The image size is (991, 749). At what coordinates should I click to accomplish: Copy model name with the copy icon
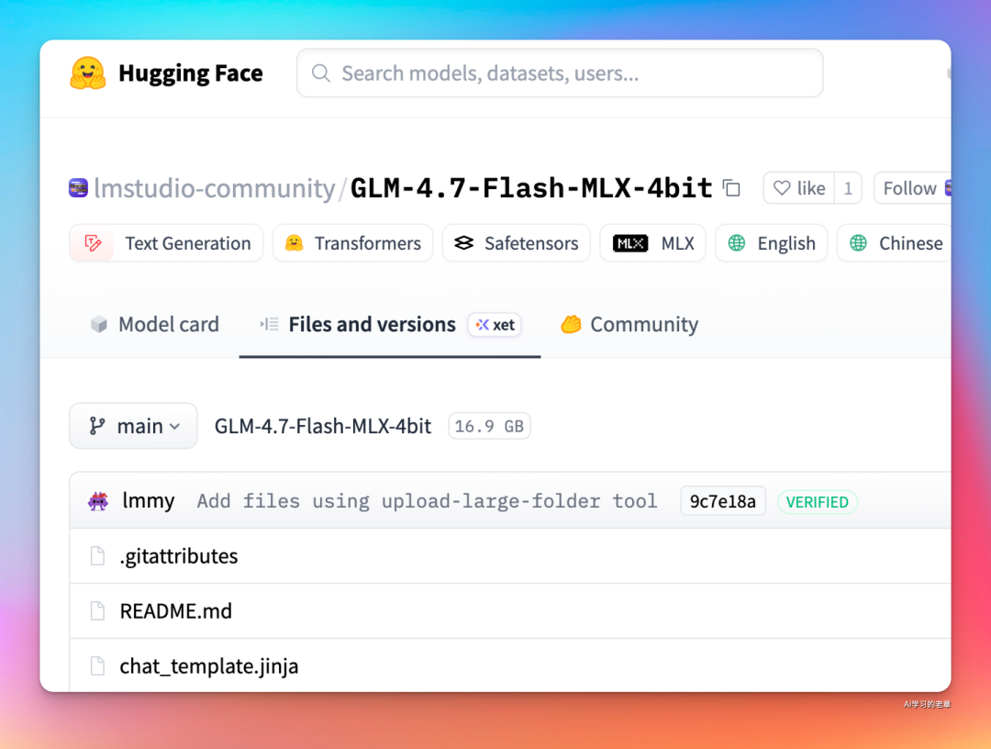pos(732,188)
